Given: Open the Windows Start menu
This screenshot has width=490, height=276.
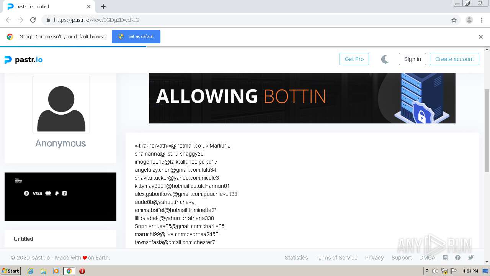Looking at the screenshot, I should point(10,271).
